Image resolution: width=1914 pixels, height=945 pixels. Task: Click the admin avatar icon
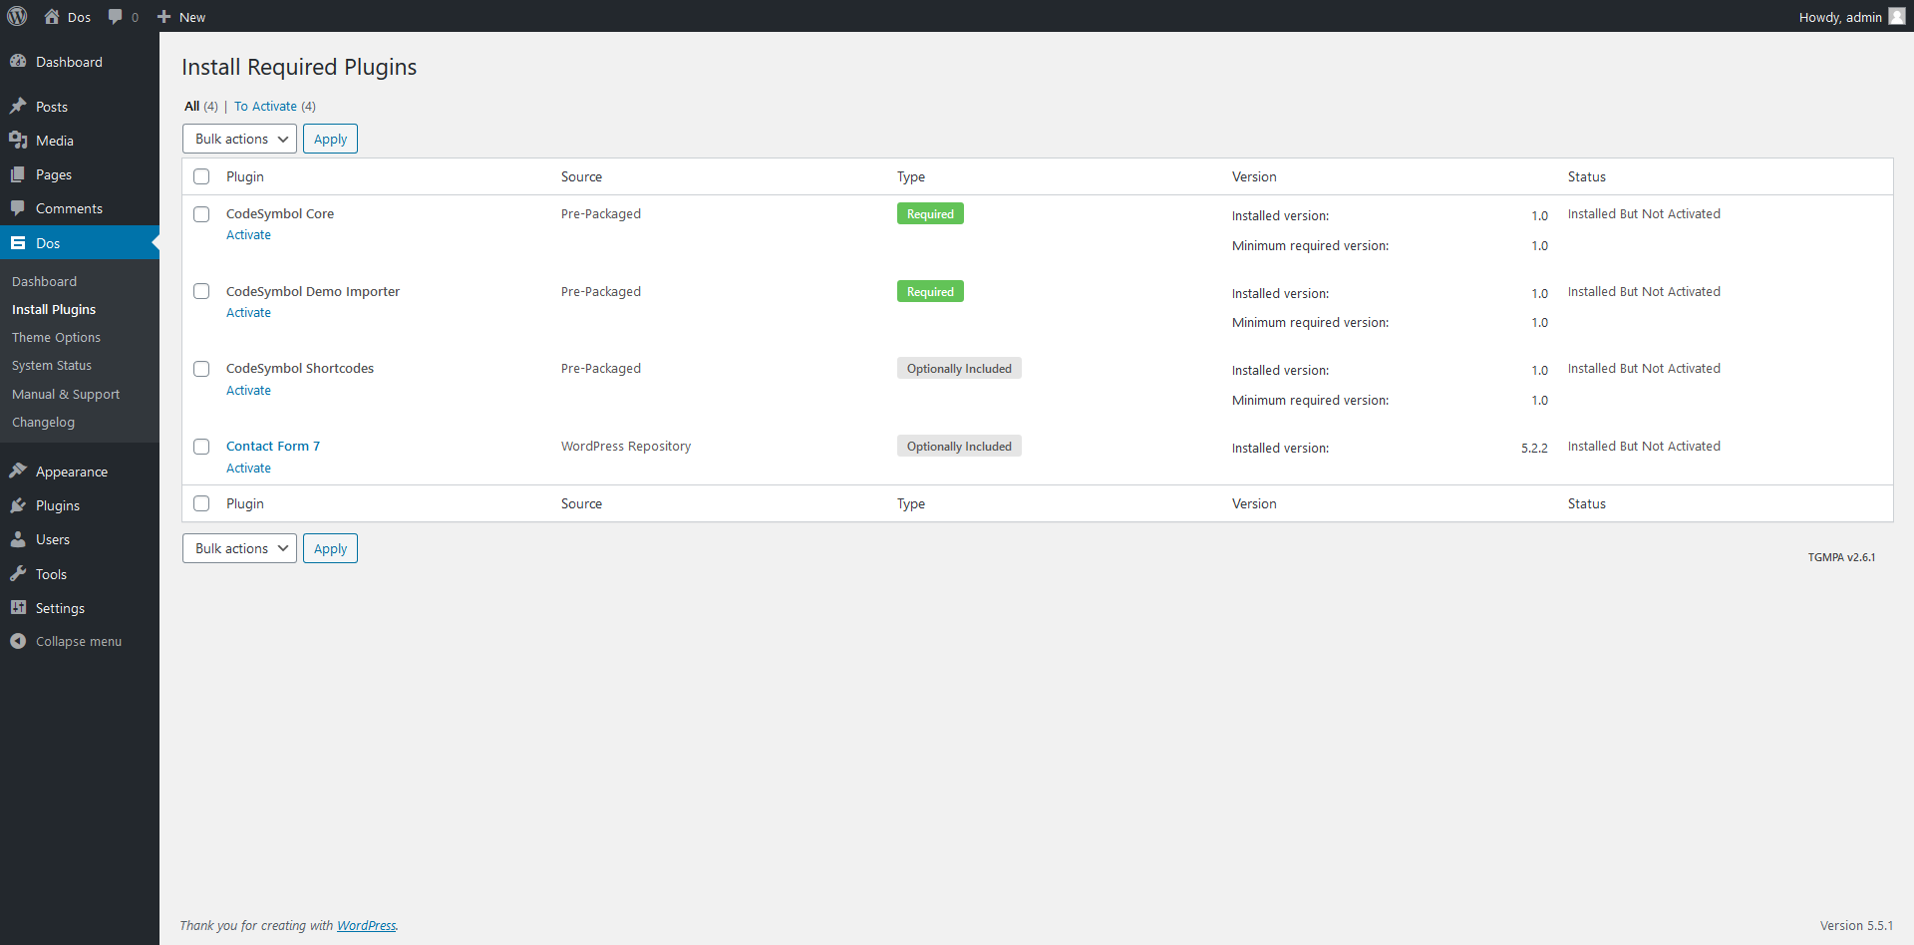[x=1897, y=16]
